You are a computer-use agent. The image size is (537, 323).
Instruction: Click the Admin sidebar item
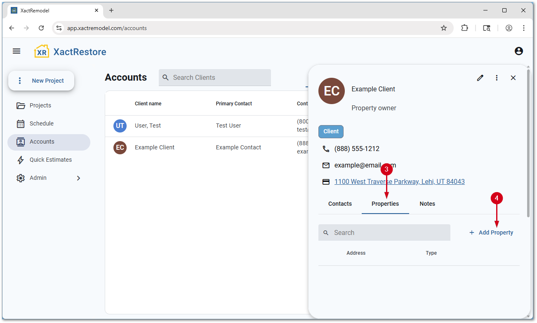coord(49,178)
